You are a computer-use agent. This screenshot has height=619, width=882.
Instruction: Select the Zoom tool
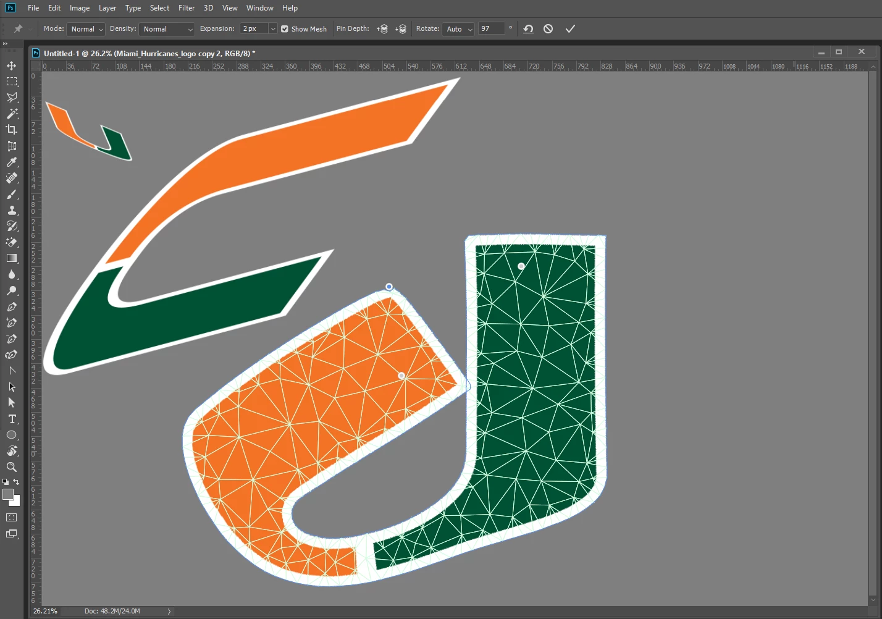pos(12,467)
